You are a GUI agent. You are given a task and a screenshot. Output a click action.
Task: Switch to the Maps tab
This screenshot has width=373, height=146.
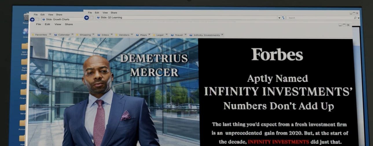[144, 35]
